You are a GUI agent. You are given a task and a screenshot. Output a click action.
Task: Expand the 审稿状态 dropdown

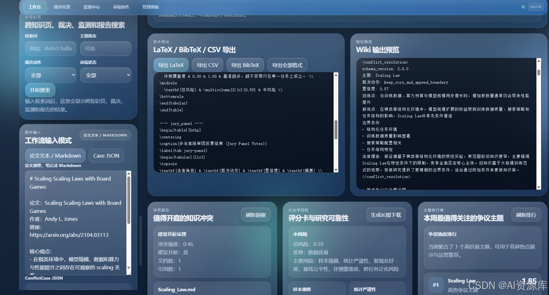click(106, 75)
